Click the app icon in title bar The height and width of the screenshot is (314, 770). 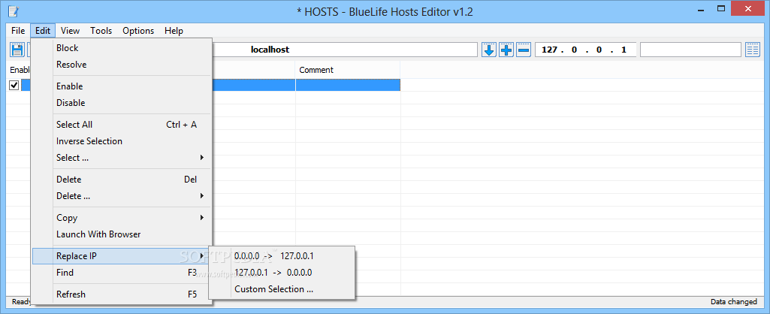(x=14, y=10)
